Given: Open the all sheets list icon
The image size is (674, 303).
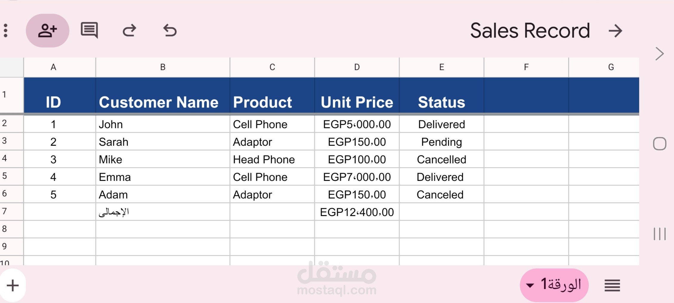Looking at the screenshot, I should click(x=612, y=285).
